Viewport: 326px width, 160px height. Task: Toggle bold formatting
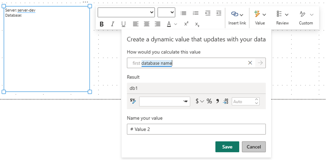coord(102,24)
